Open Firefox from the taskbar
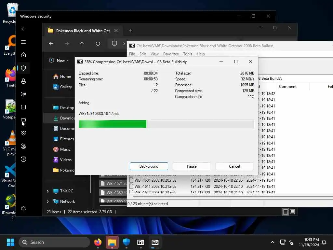The height and width of the screenshot is (250, 333). pos(98,242)
